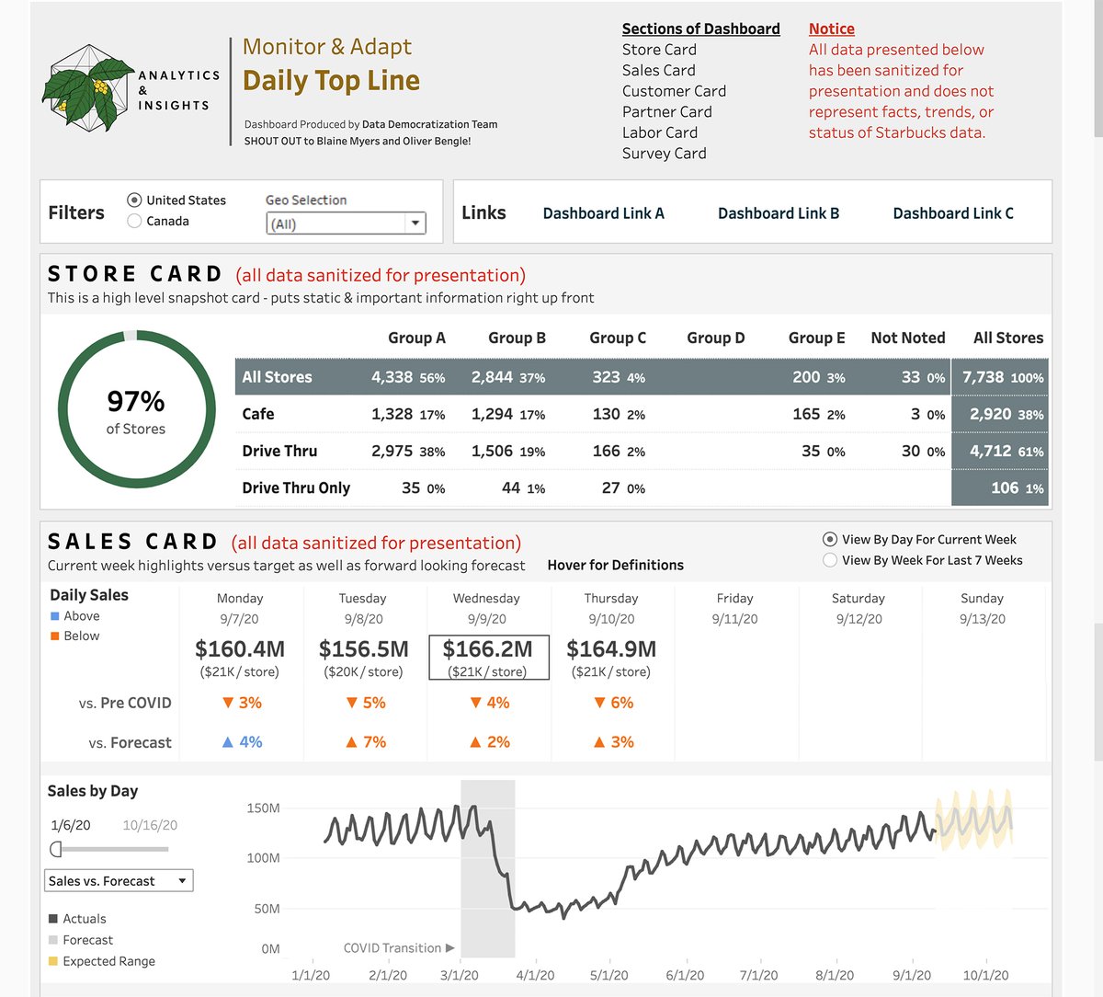Select Partner Card in Sections of Dashboard
This screenshot has height=997, width=1103.
tap(666, 111)
